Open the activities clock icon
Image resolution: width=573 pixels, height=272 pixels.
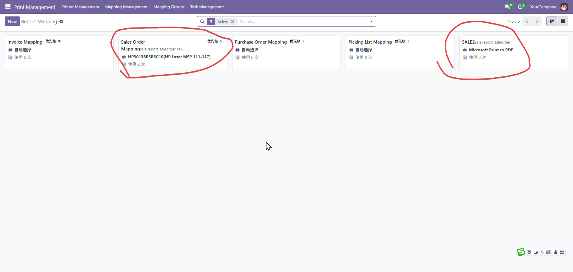[520, 7]
